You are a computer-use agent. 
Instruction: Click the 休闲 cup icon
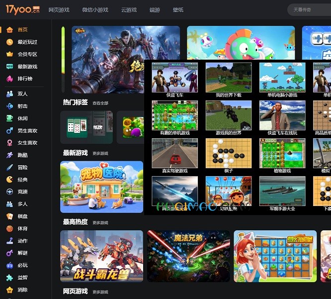(x=9, y=118)
